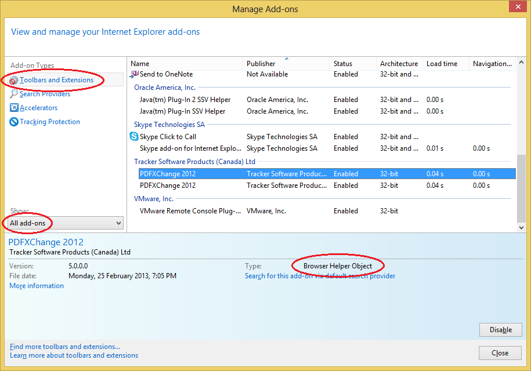
Task: Click the Accelerators icon
Action: point(14,108)
